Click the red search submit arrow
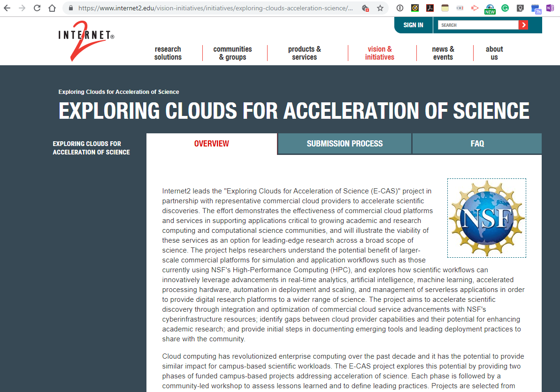The width and height of the screenshot is (560, 392). pyautogui.click(x=523, y=24)
